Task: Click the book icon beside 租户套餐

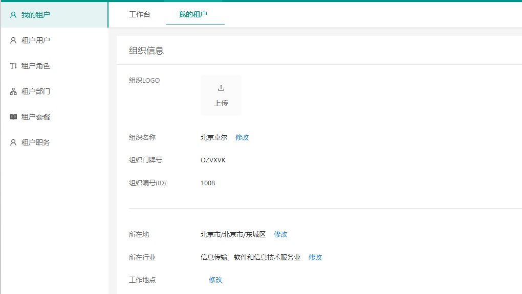Action: click(x=13, y=117)
